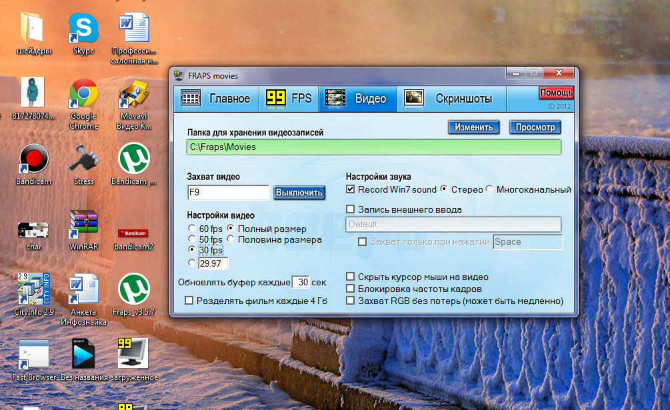Go to the Главное tab

coord(216,99)
